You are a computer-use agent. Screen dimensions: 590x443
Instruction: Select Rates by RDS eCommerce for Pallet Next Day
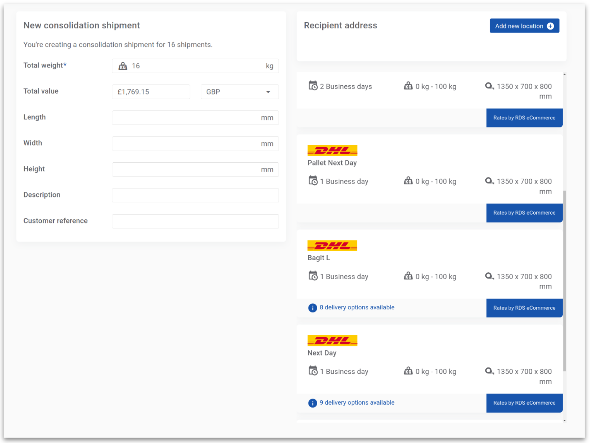tap(524, 213)
